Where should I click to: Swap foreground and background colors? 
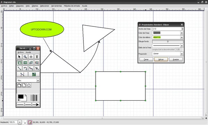[x=25, y=95]
